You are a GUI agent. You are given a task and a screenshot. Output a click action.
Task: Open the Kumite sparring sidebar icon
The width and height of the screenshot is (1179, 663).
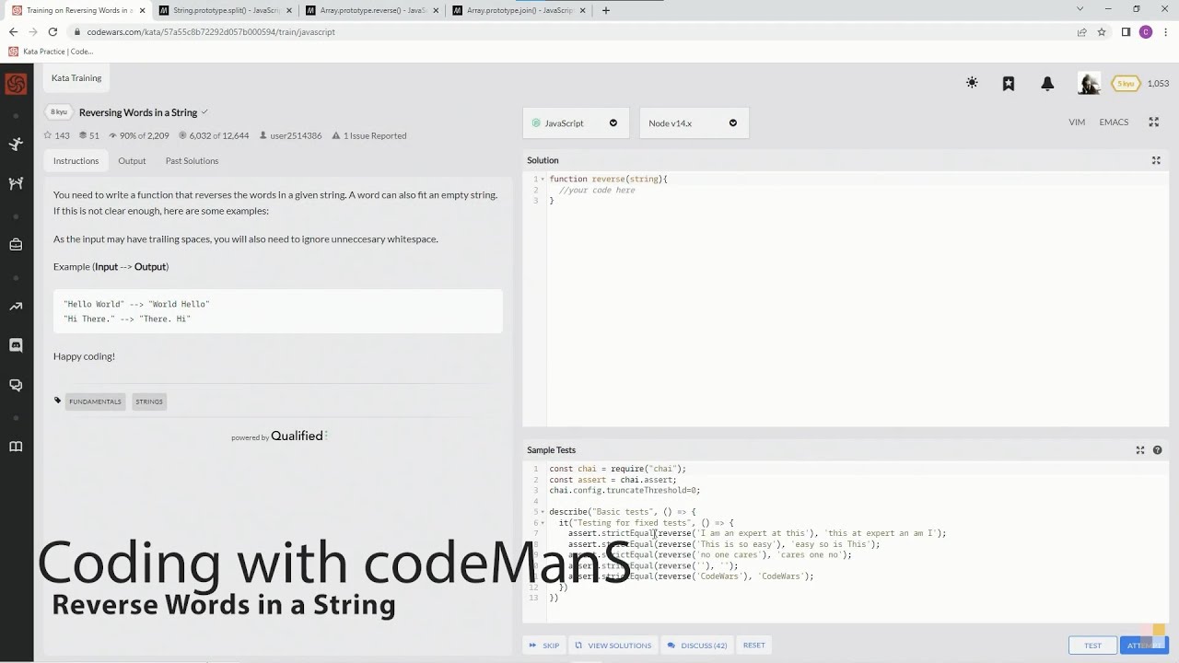[16, 183]
